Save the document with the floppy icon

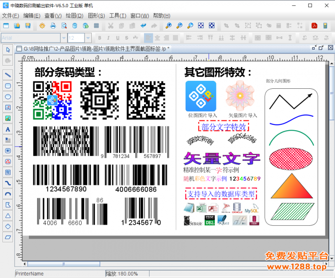[x=28, y=26]
